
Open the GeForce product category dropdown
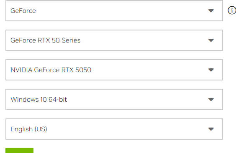tap(114, 11)
